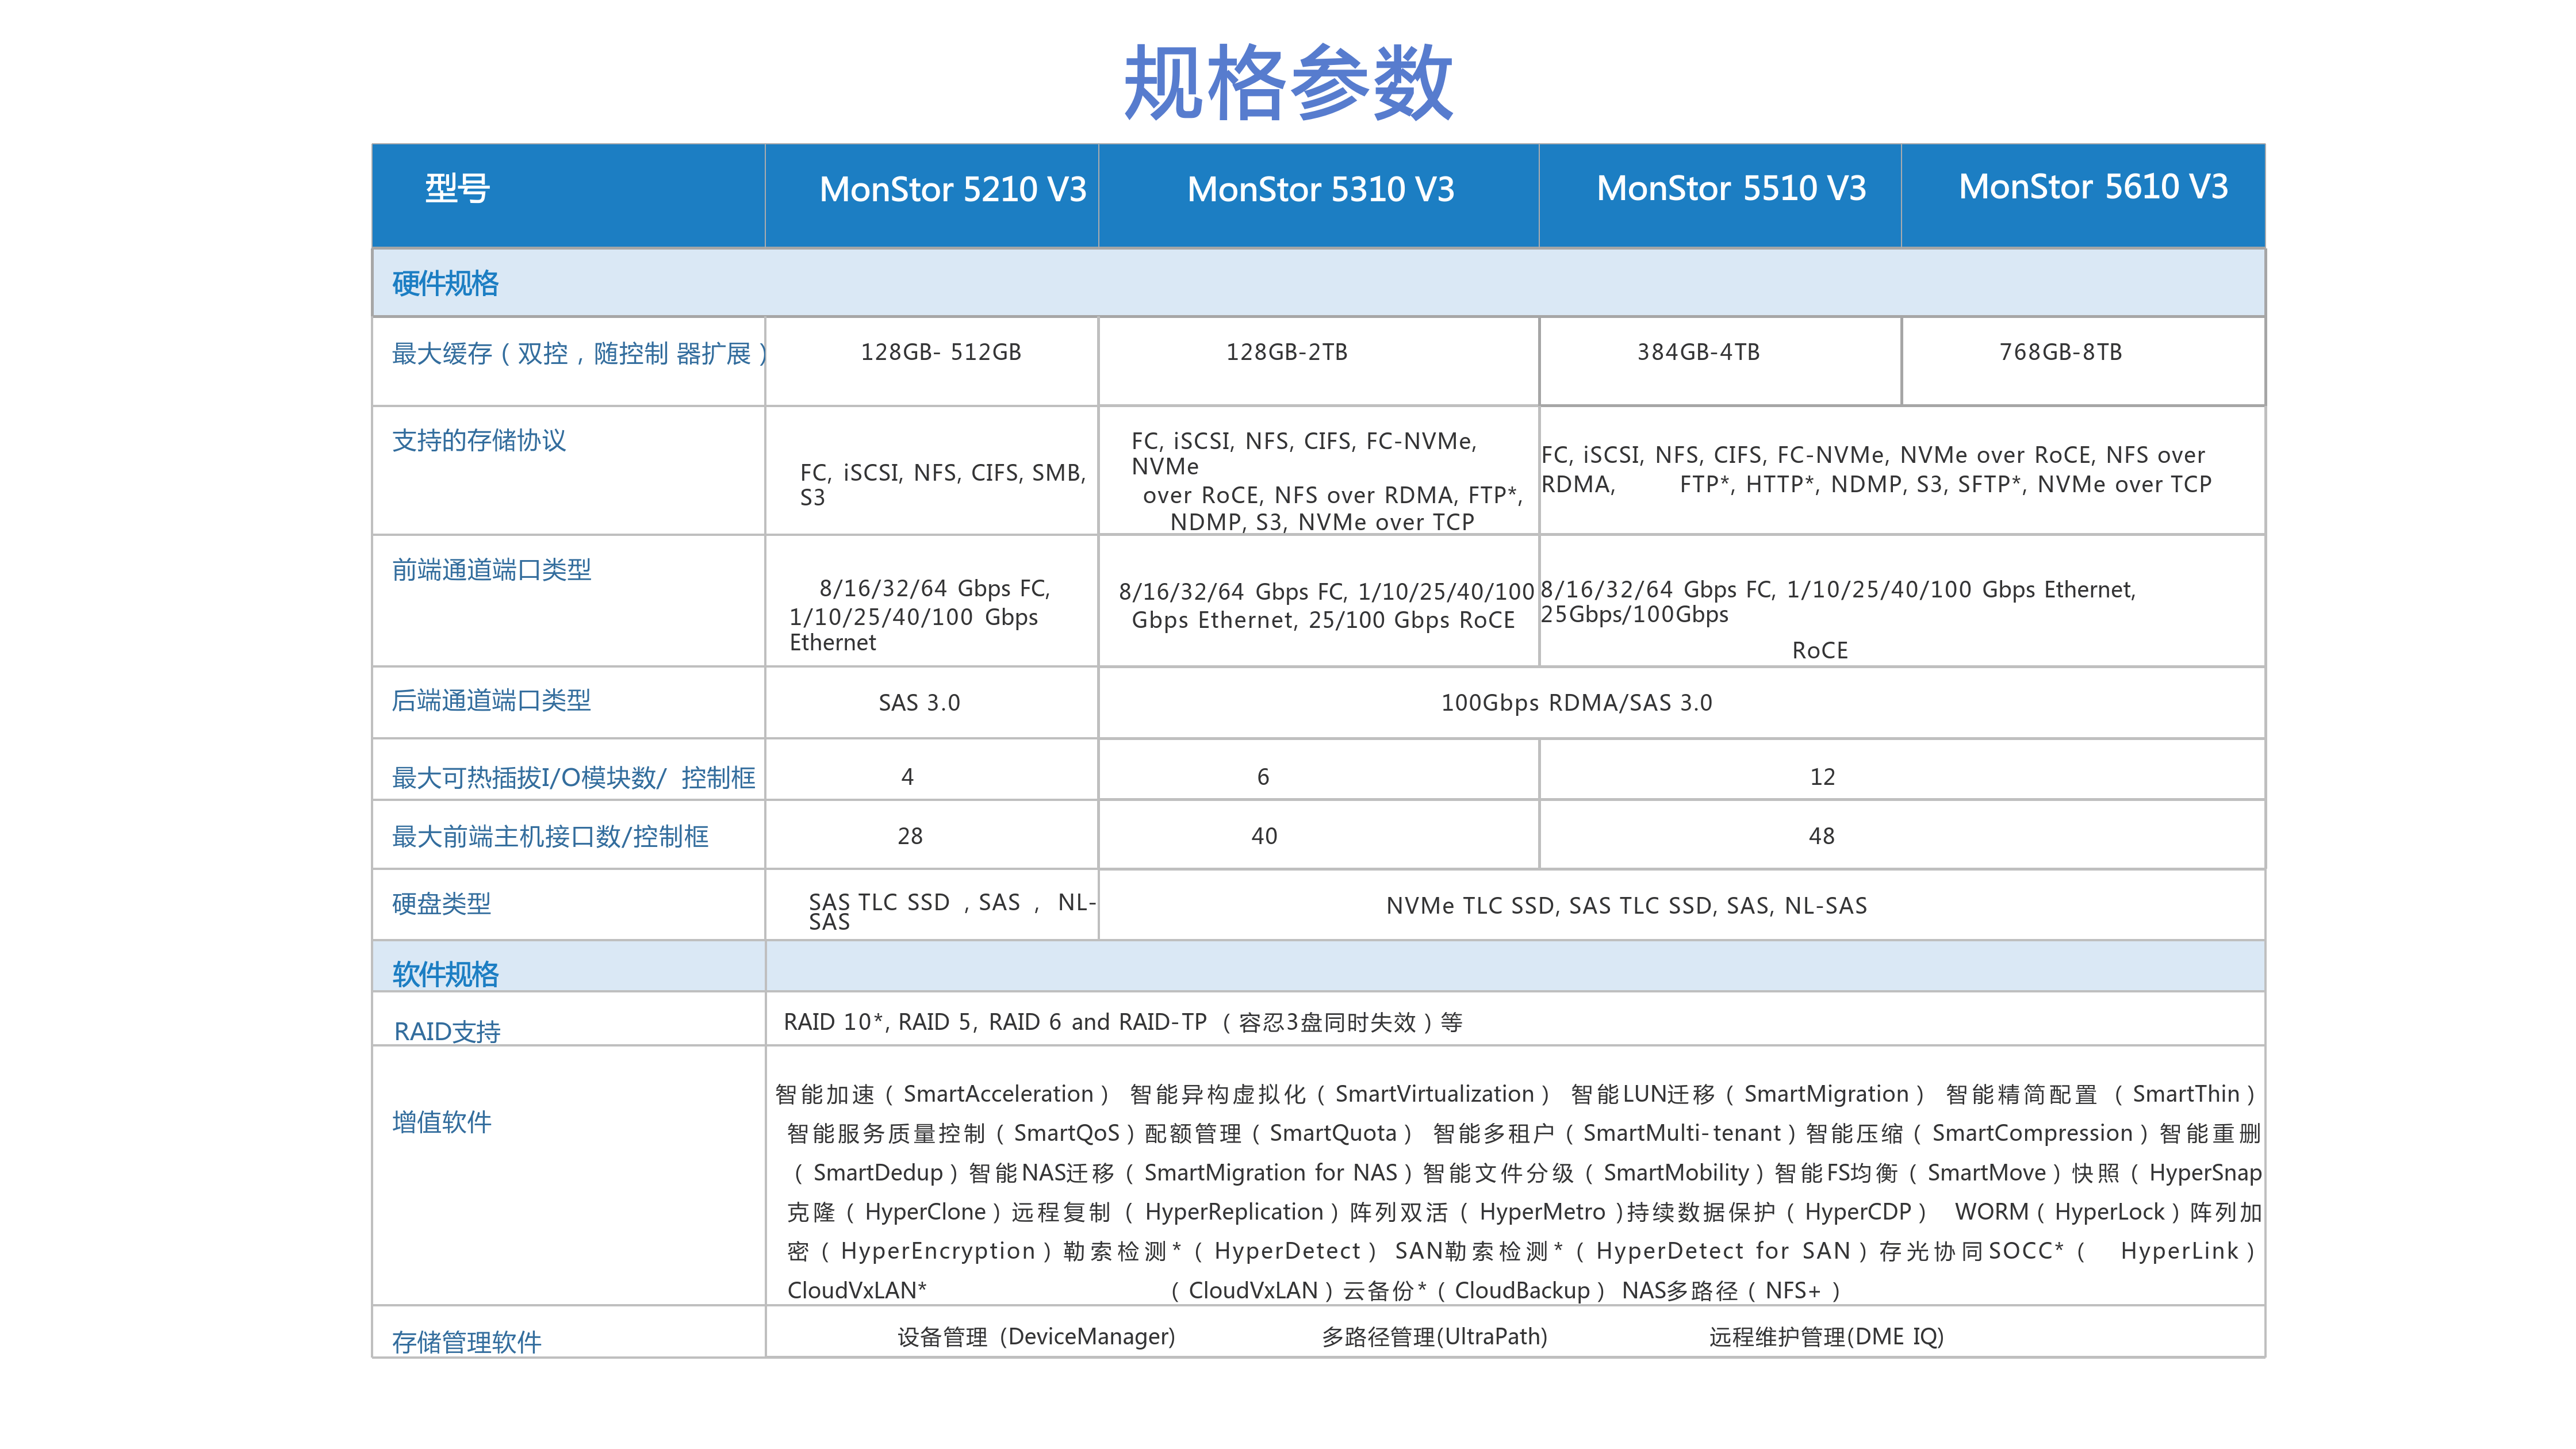Select the MonStor 5610 V3 column header
Screen dimensions: 2576x1449
2083,195
